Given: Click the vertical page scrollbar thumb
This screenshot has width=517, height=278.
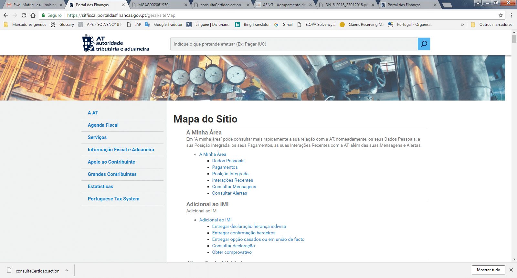Looking at the screenshot, I should click(514, 39).
